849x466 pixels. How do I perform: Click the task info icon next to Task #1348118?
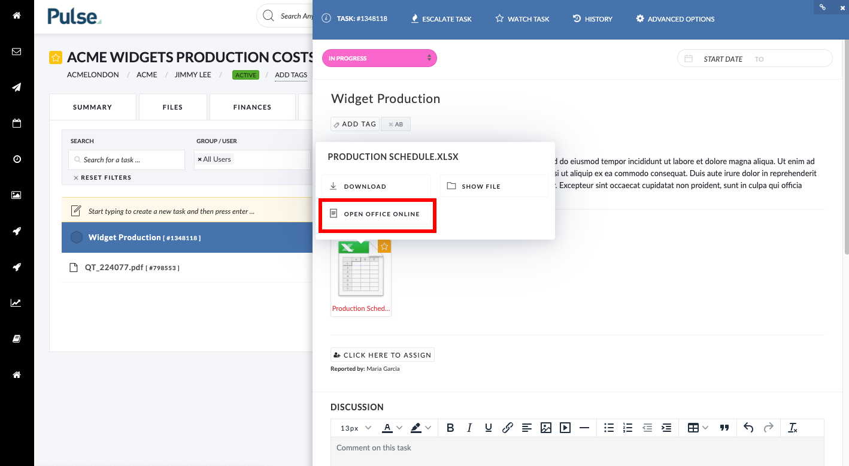pos(326,19)
